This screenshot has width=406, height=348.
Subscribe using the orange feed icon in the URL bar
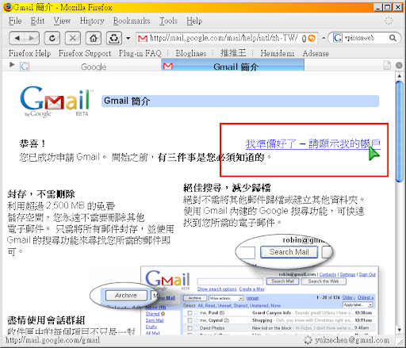[312, 38]
